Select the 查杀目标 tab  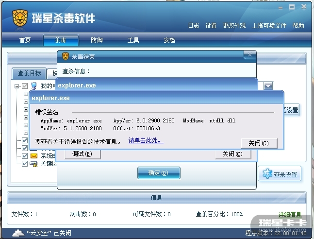click(29, 73)
